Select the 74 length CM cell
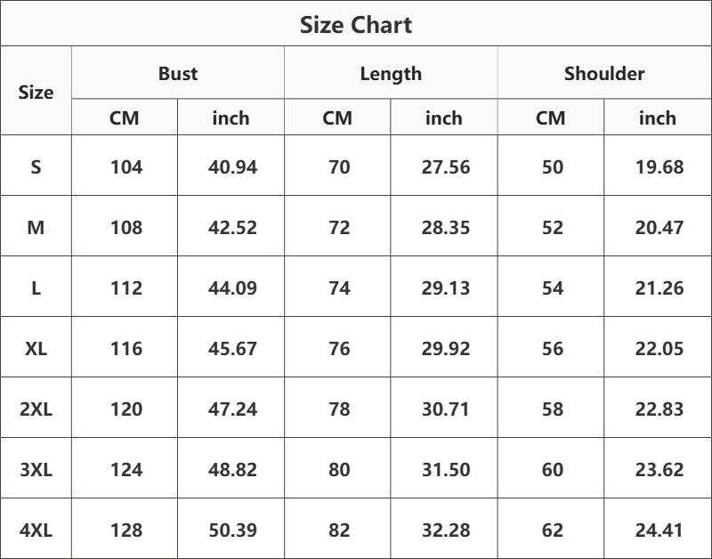 pos(339,288)
